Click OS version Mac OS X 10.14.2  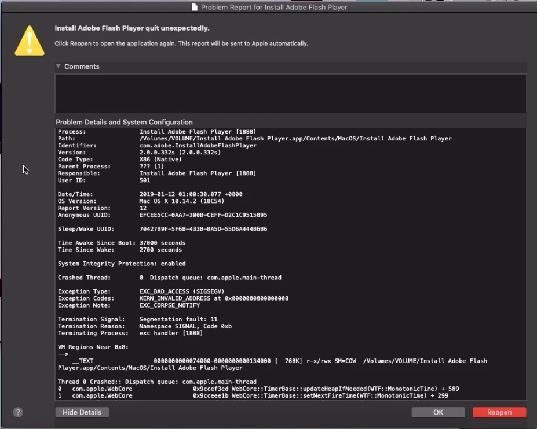point(182,201)
